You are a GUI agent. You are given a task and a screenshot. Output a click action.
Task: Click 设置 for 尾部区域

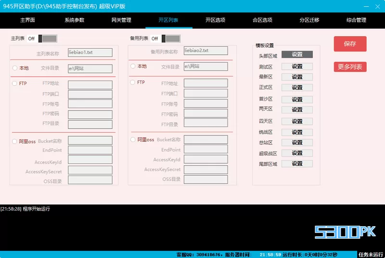coord(297,163)
